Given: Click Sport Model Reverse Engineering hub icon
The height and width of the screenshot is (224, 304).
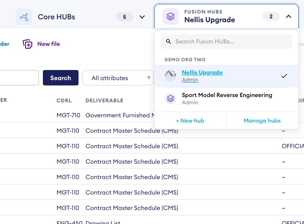Looking at the screenshot, I should coord(171,98).
